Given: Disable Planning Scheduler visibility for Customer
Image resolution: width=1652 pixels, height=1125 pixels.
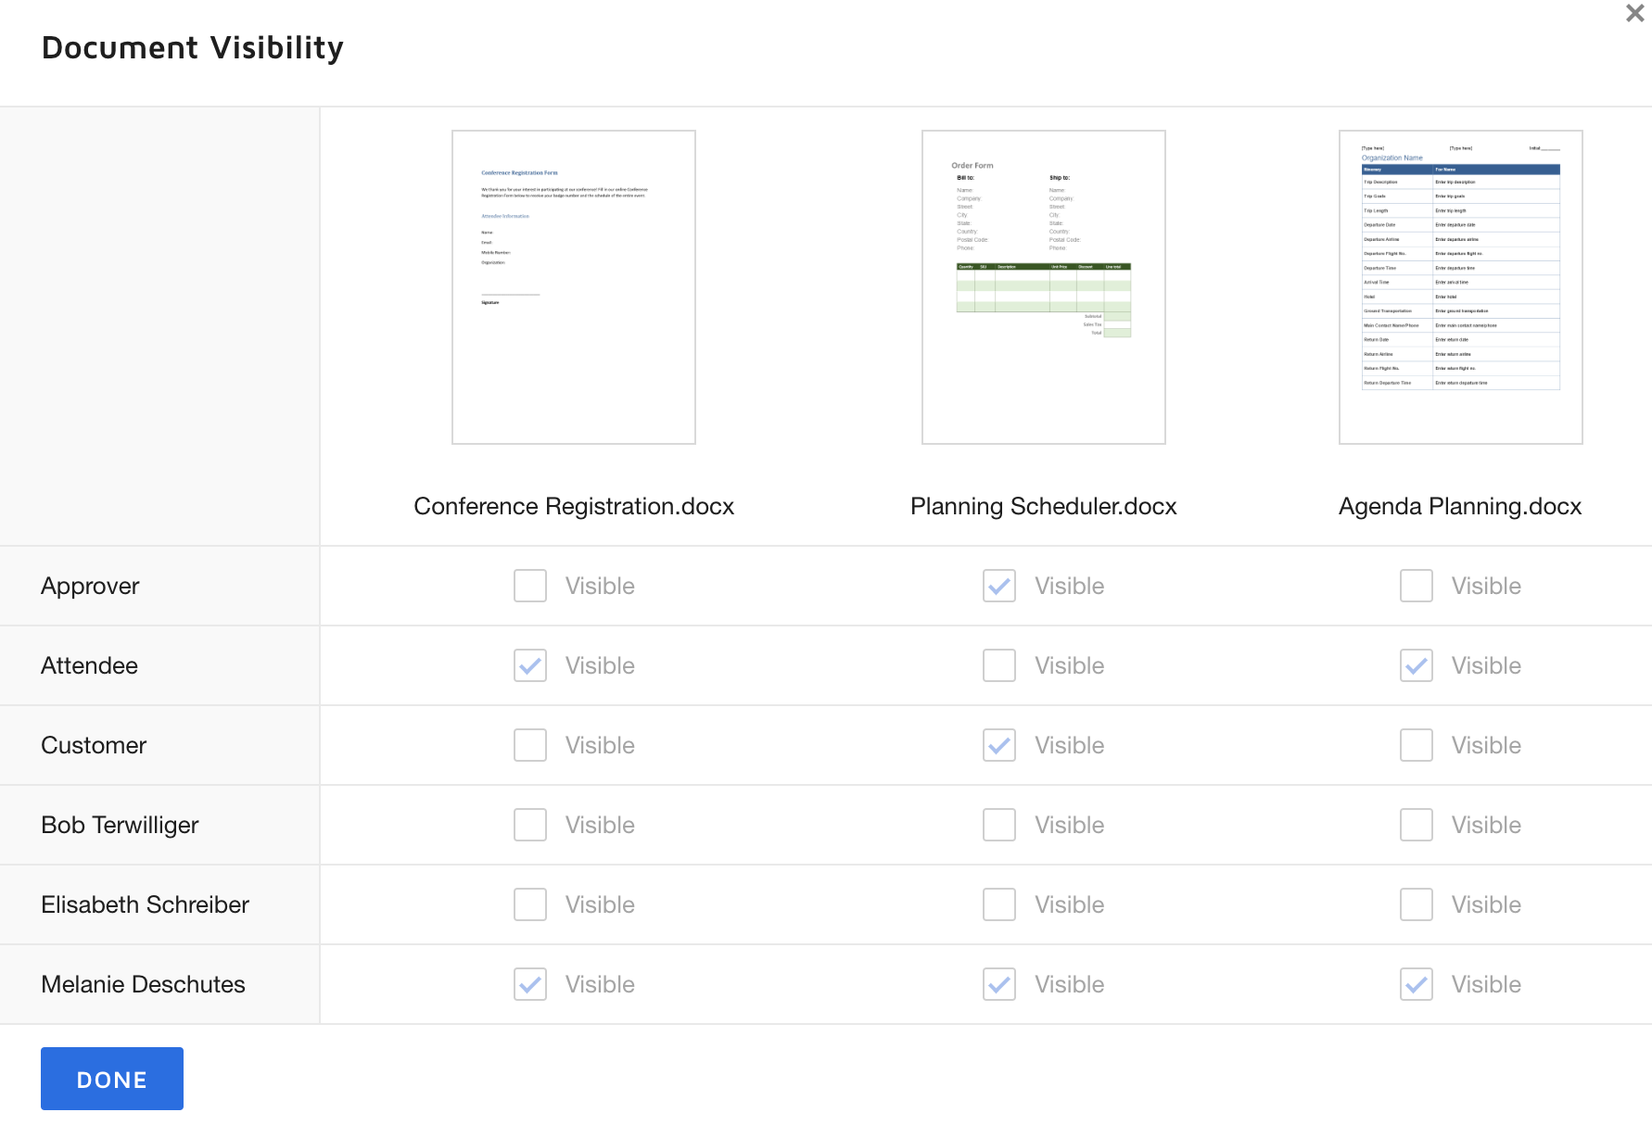Looking at the screenshot, I should pyautogui.click(x=998, y=744).
